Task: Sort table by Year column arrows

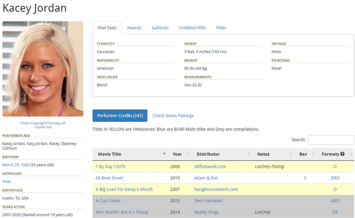Action: [188, 154]
